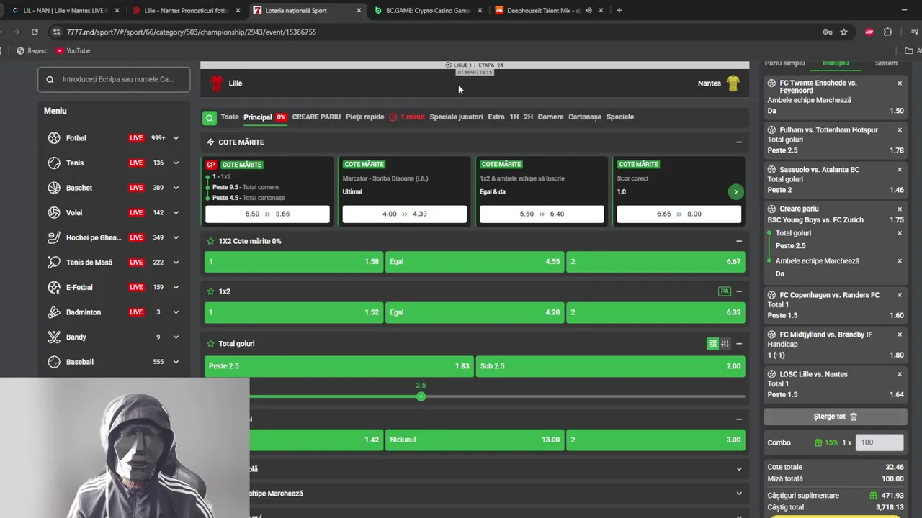Collapse 1X2 Cote mărite 0% section

(x=739, y=241)
